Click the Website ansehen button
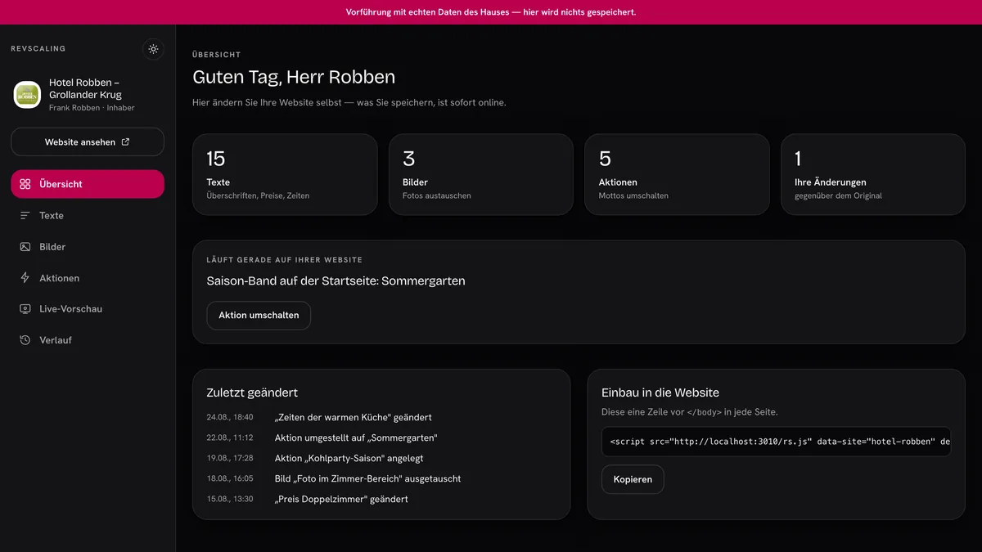Viewport: 982px width, 552px height. click(88, 141)
